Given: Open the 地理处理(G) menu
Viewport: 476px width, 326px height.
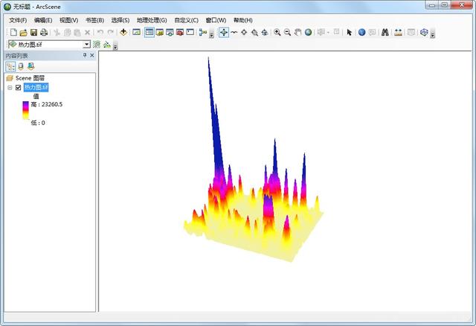Looking at the screenshot, I should (152, 20).
